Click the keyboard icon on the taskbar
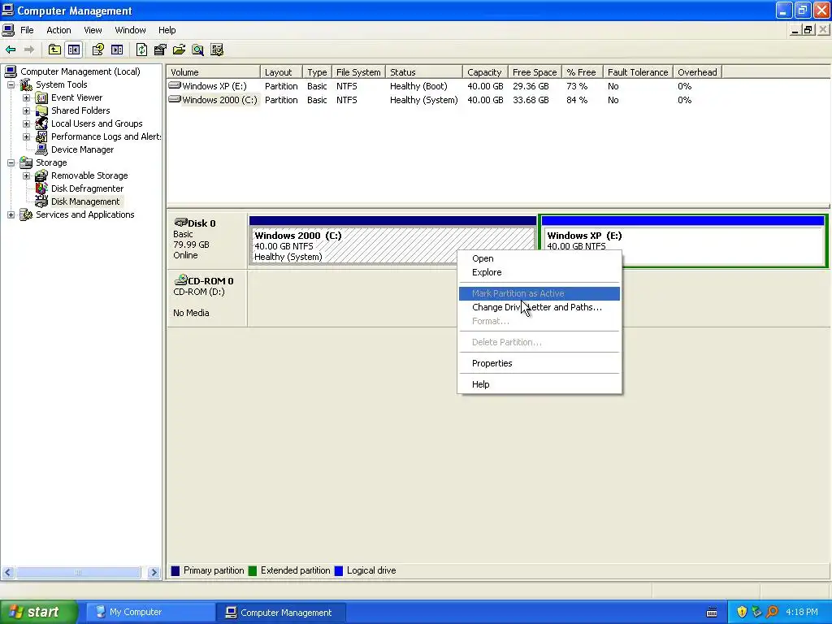This screenshot has height=624, width=832. (x=712, y=613)
